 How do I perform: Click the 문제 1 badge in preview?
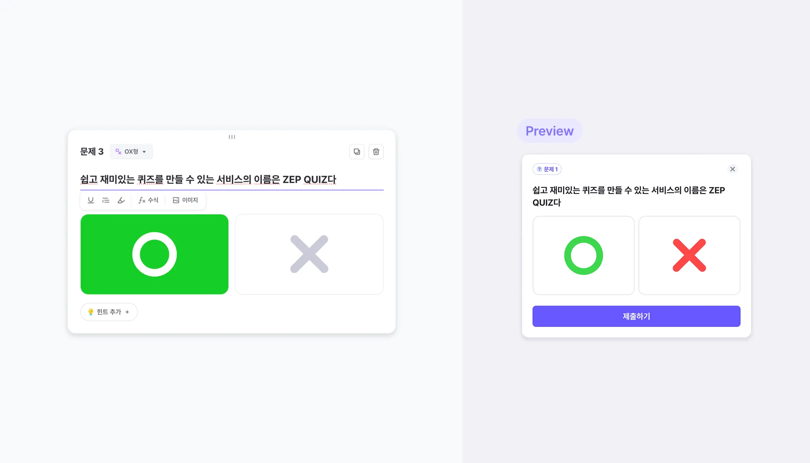point(547,169)
